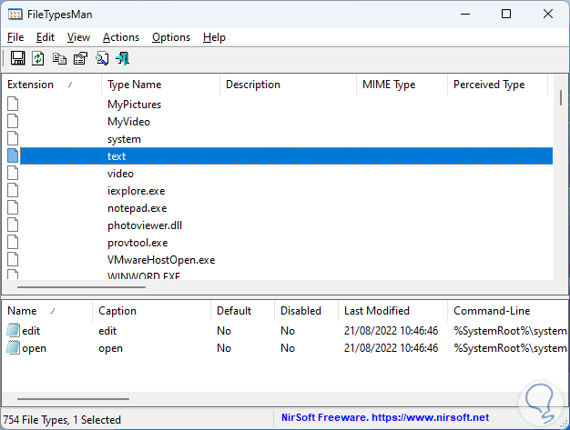
Task: Select the notepad.exe file type row
Action: [135, 208]
